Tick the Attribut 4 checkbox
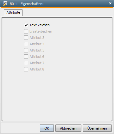The width and height of the screenshot is (114, 134). point(26,44)
